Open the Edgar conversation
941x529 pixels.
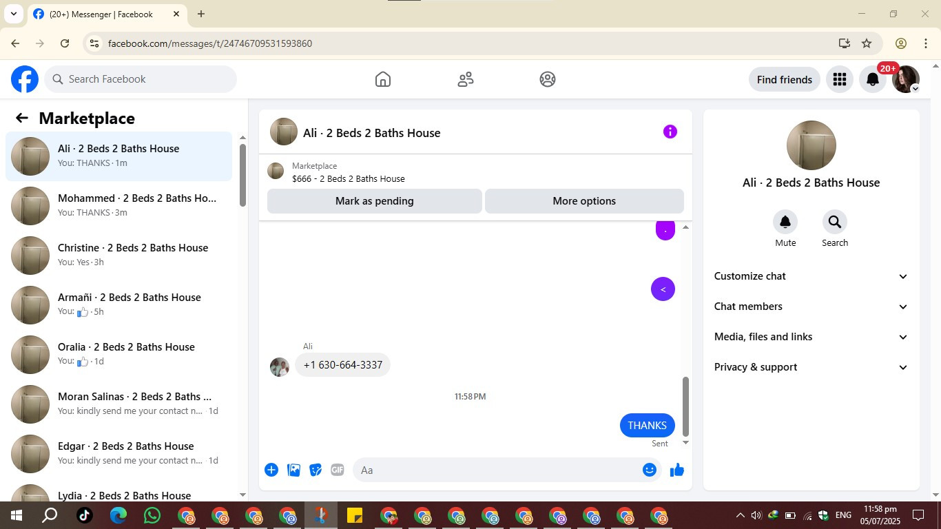(x=119, y=454)
